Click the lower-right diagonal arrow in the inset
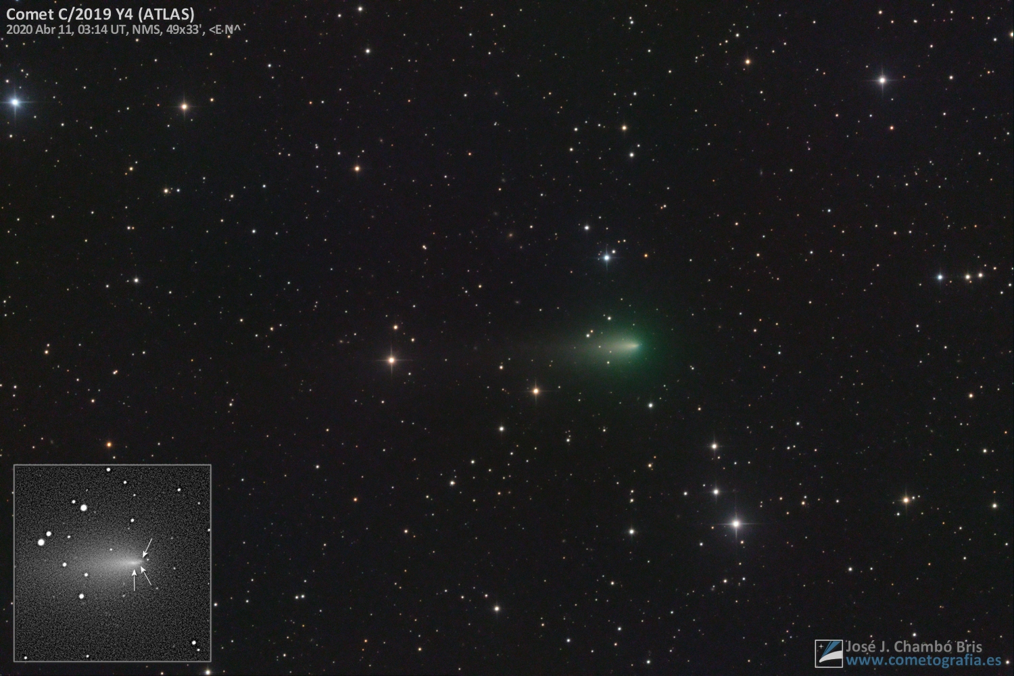 point(146,575)
